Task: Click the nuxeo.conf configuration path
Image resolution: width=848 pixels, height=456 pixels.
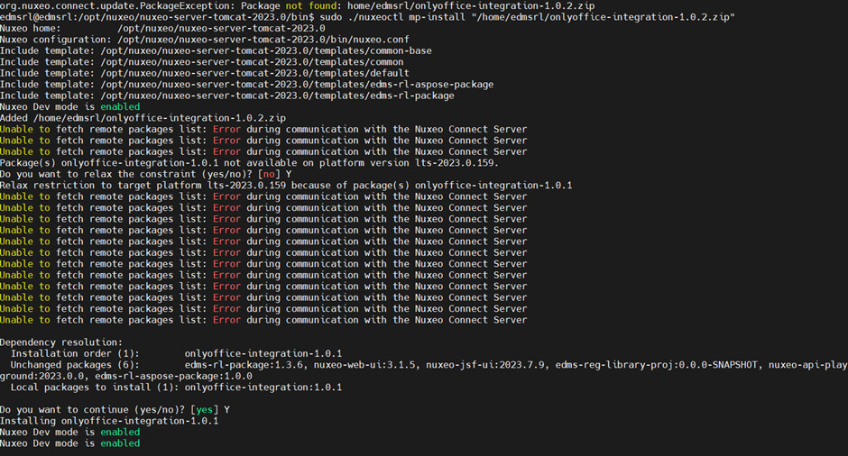Action: coord(263,40)
